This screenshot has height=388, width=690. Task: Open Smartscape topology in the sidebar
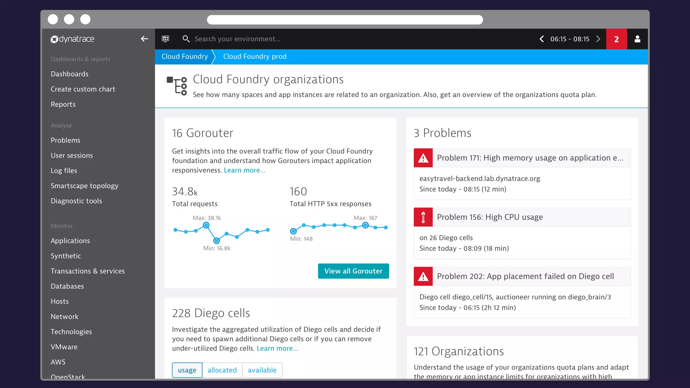(85, 186)
